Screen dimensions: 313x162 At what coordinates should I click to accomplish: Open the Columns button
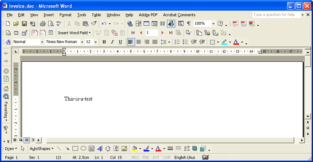(x=163, y=24)
